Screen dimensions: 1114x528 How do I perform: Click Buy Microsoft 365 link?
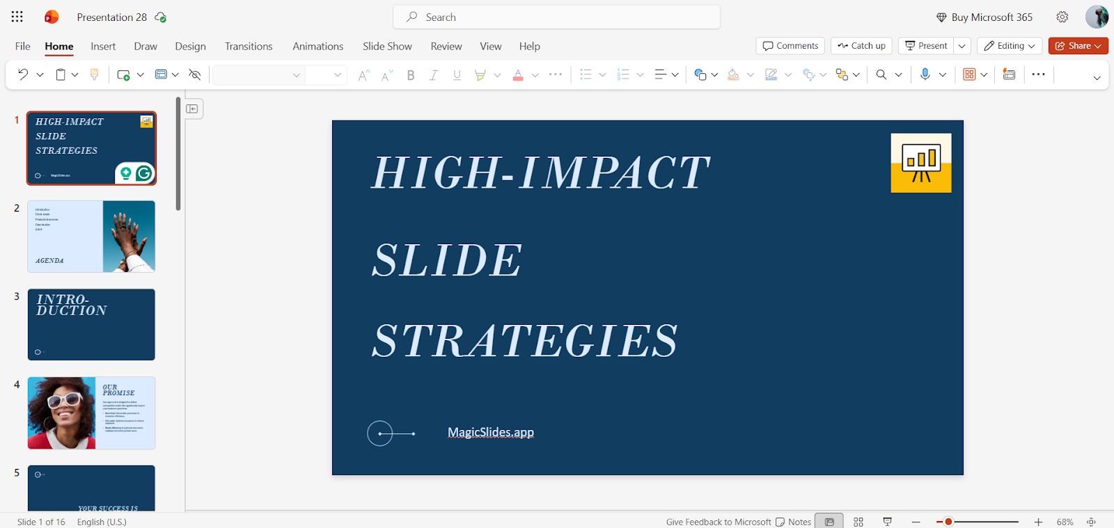point(984,17)
